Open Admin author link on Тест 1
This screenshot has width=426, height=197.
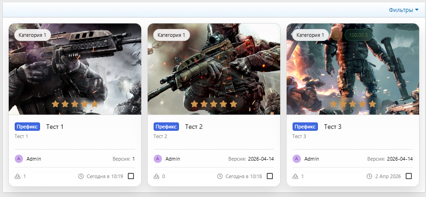click(34, 159)
